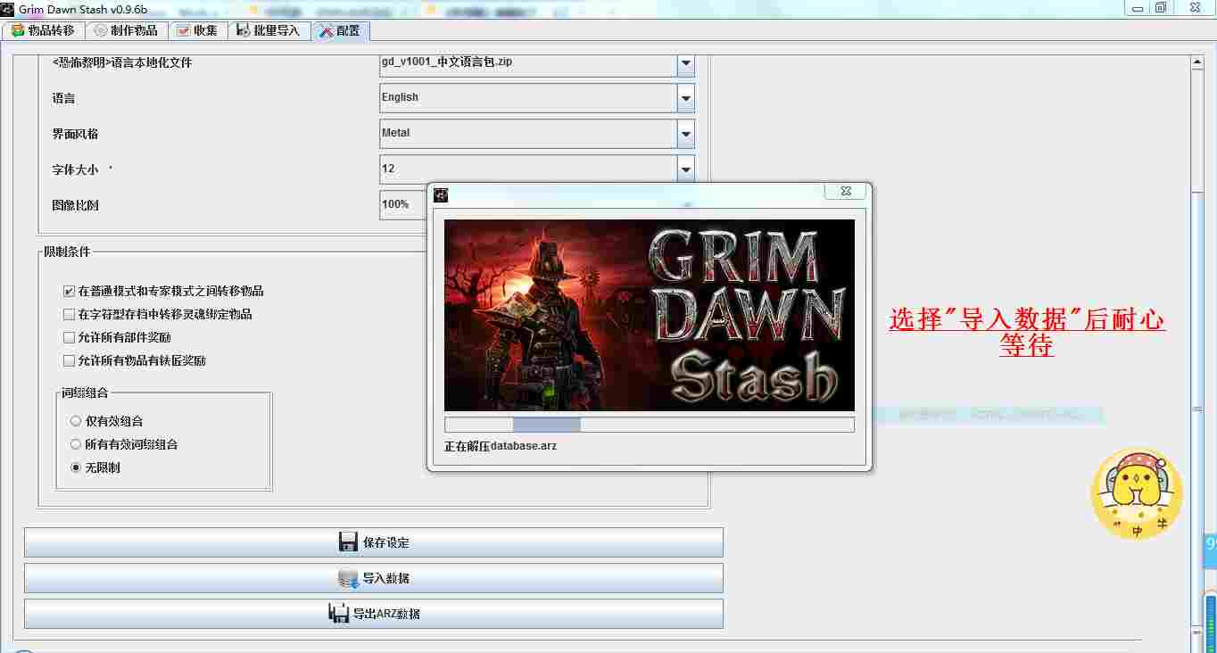The height and width of the screenshot is (653, 1217).
Task: Click the disk icon on 导出ARZ数据
Action: 339,614
